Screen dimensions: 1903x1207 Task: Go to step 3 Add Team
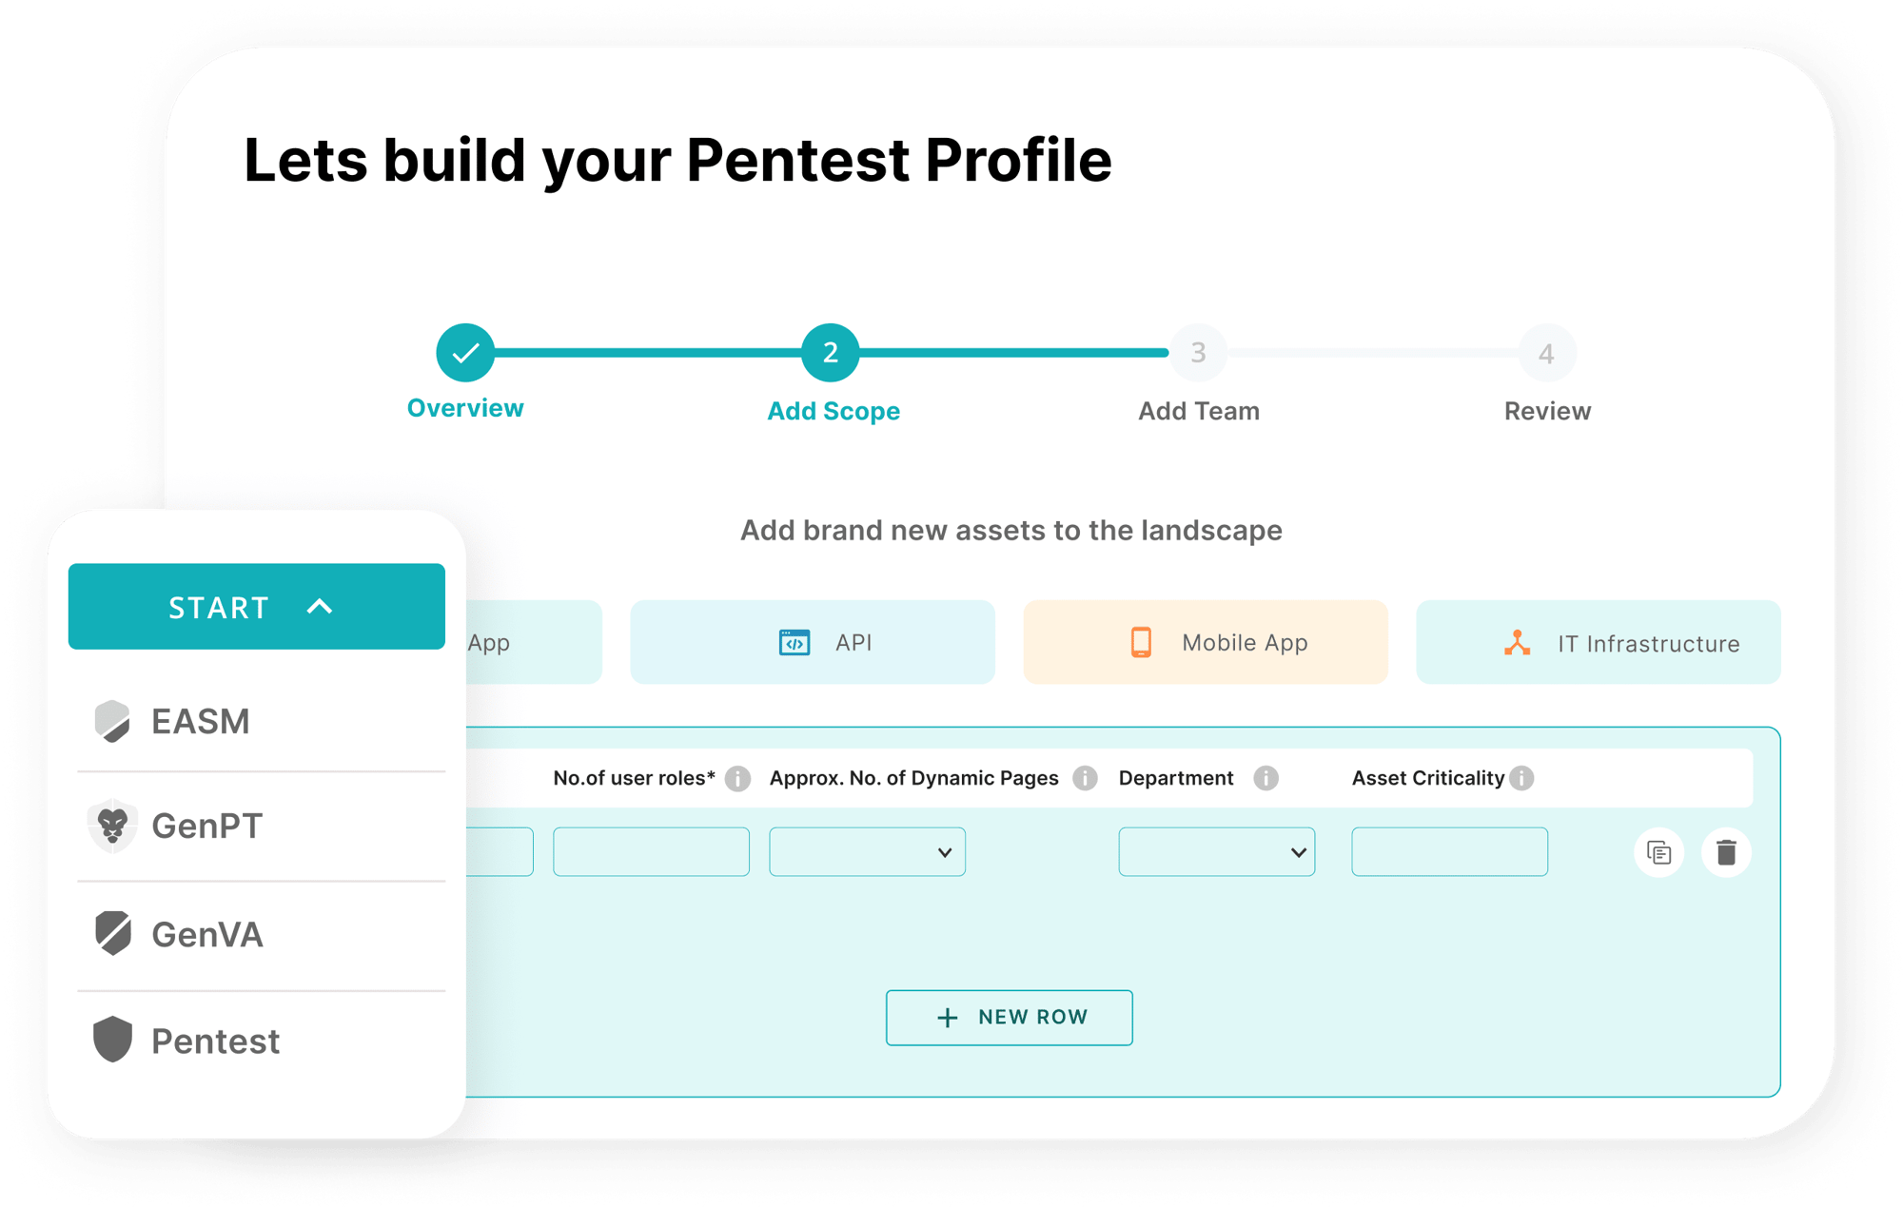click(1198, 353)
